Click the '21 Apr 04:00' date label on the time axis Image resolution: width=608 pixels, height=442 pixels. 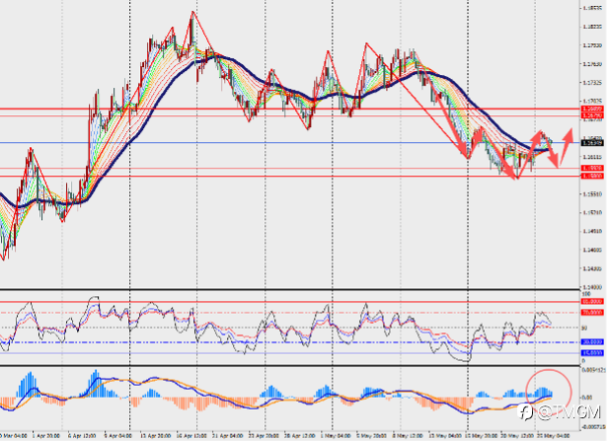[x=228, y=436]
